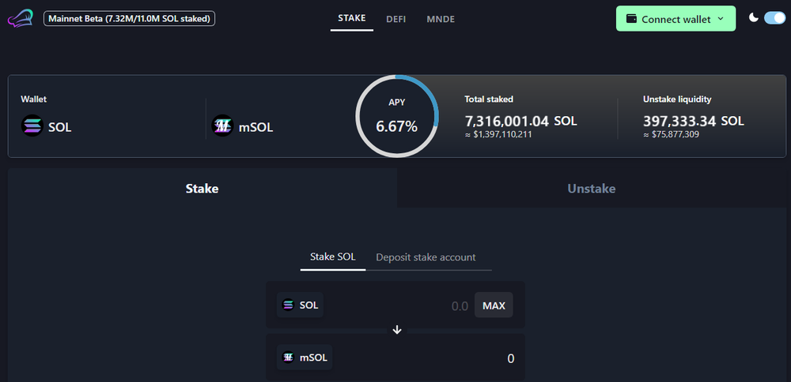
Task: Select the STAKE navigation item
Action: [351, 17]
